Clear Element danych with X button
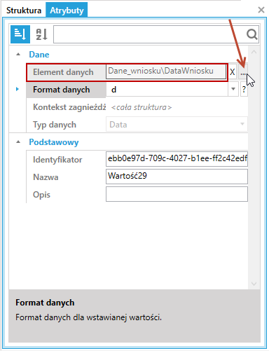269x351 pixels. click(233, 72)
